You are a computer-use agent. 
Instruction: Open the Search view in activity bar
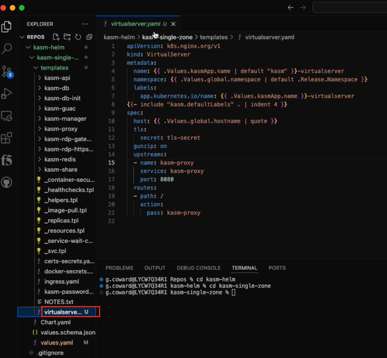pos(7,49)
